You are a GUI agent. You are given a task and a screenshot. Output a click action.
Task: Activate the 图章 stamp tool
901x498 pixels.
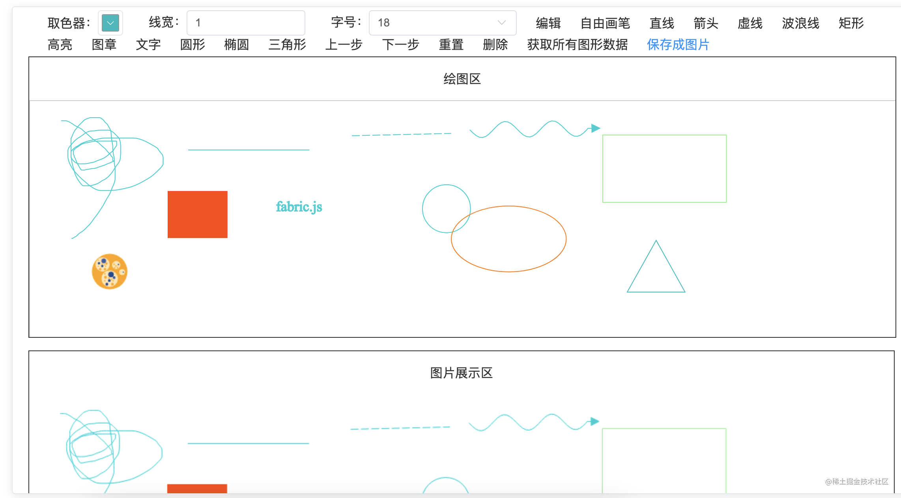coord(104,45)
